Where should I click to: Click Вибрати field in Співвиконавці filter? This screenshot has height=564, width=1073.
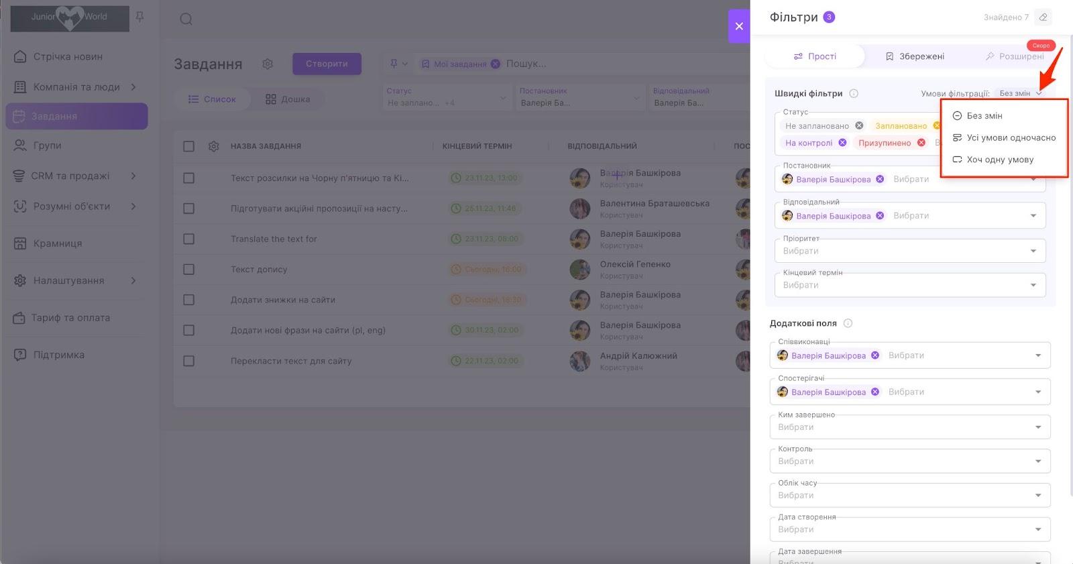pos(906,355)
